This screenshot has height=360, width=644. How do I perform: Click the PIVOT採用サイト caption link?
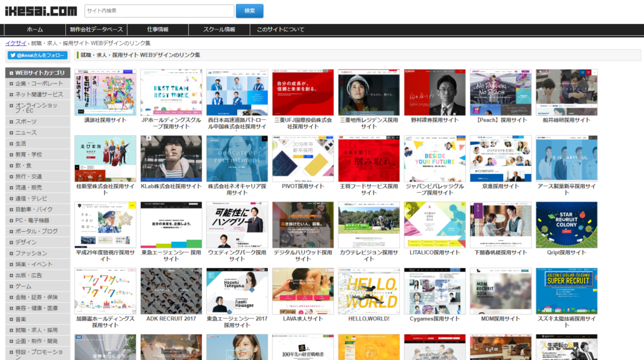[x=303, y=186]
